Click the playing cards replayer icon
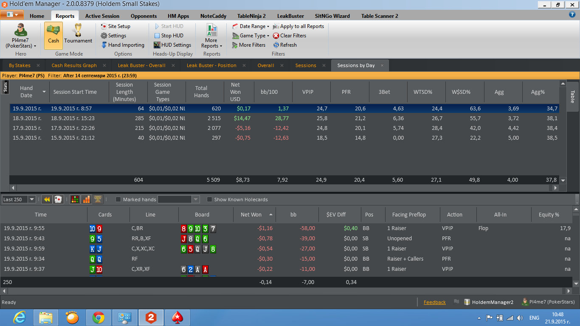Viewport: 580px width, 326px height. [x=58, y=200]
